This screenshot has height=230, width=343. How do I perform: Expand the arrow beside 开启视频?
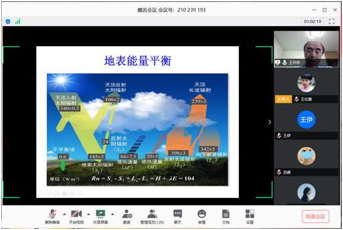pyautogui.click(x=89, y=214)
